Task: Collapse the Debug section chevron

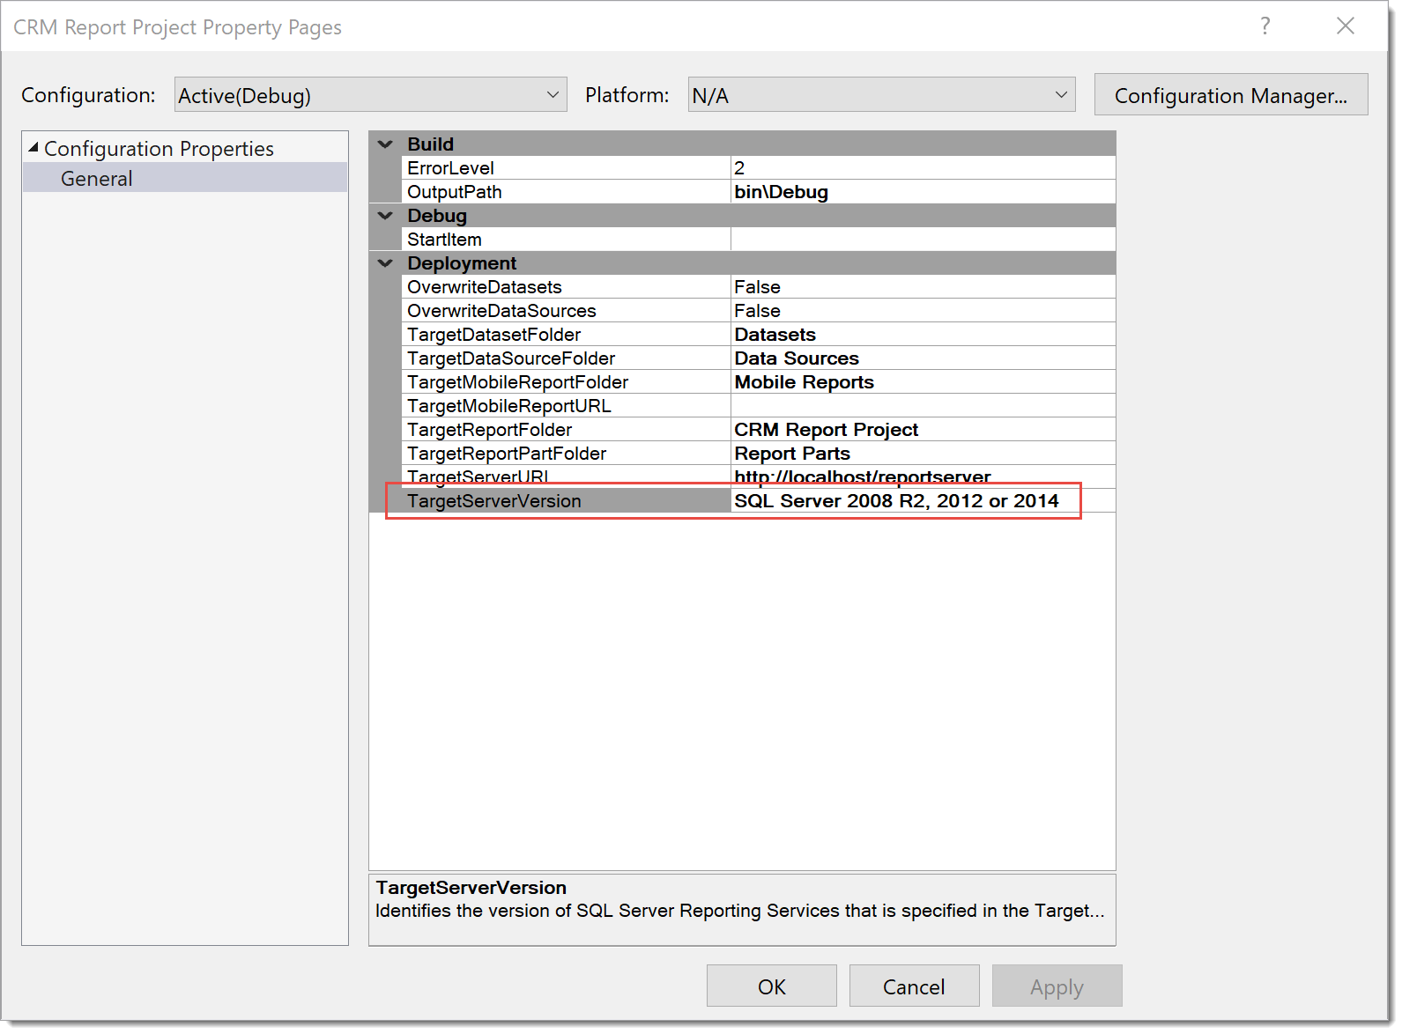Action: pyautogui.click(x=385, y=215)
